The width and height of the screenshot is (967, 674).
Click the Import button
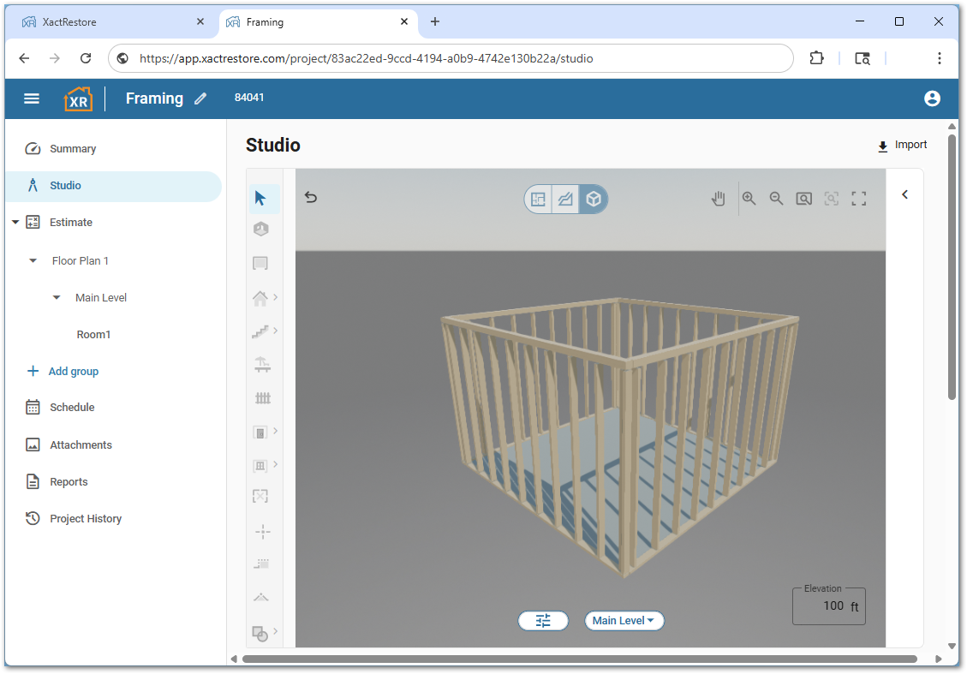click(902, 145)
